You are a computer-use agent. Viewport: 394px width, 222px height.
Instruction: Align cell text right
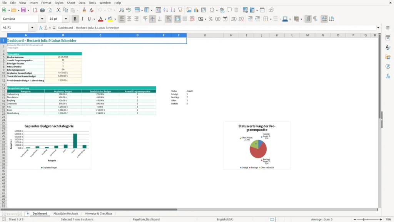[137, 19]
